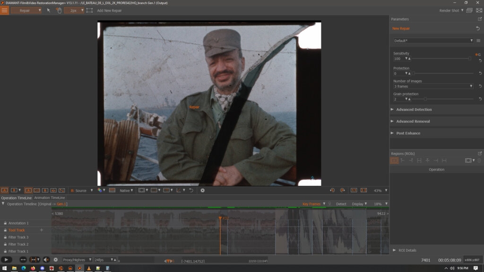
Task: Toggle lock on Filter Track 3
Action: coord(5,237)
